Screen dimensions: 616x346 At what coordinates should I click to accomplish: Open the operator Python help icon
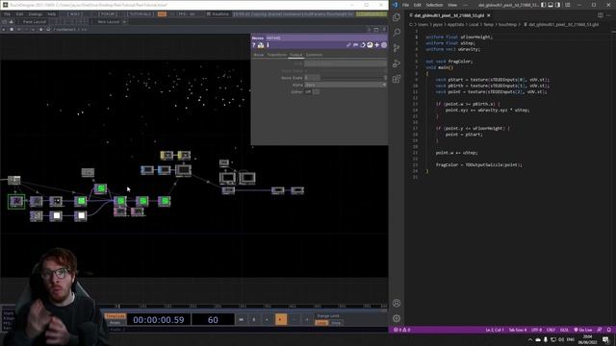[x=261, y=45]
